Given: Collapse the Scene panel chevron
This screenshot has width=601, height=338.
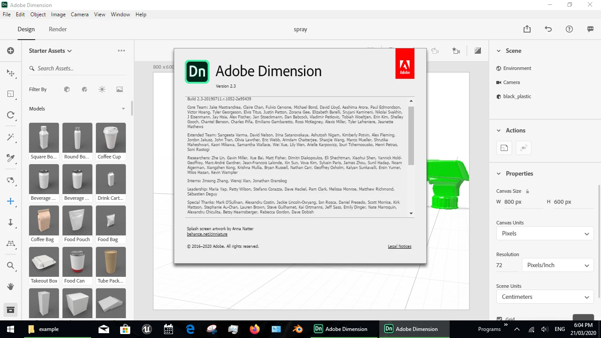Looking at the screenshot, I should pos(498,51).
